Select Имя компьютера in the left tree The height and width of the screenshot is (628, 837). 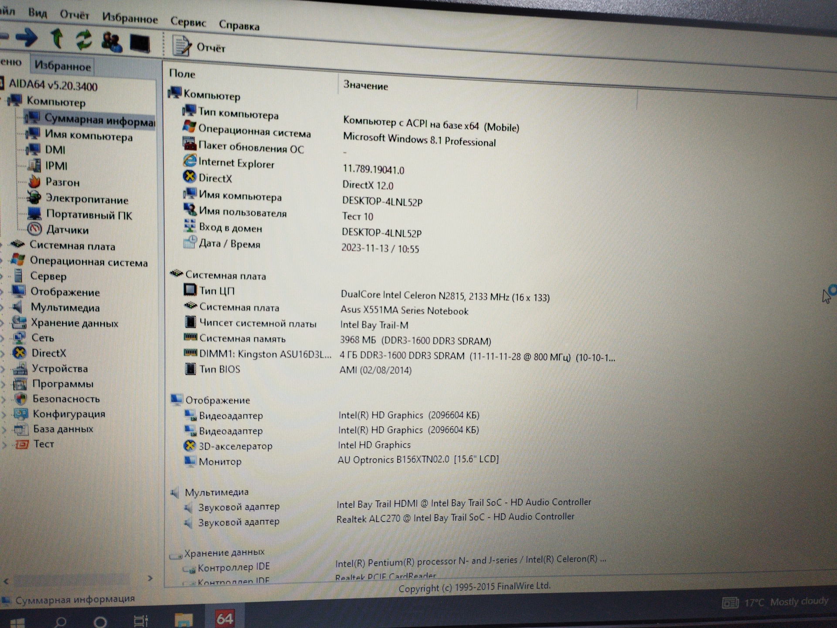88,136
